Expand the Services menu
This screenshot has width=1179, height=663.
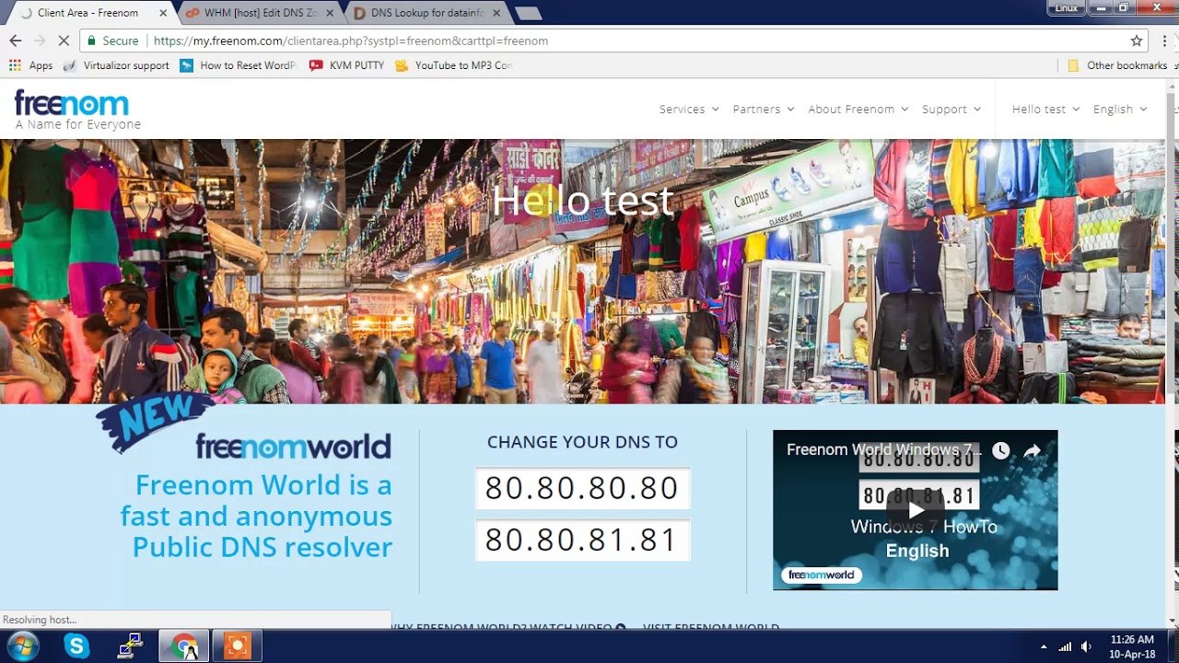tap(689, 109)
